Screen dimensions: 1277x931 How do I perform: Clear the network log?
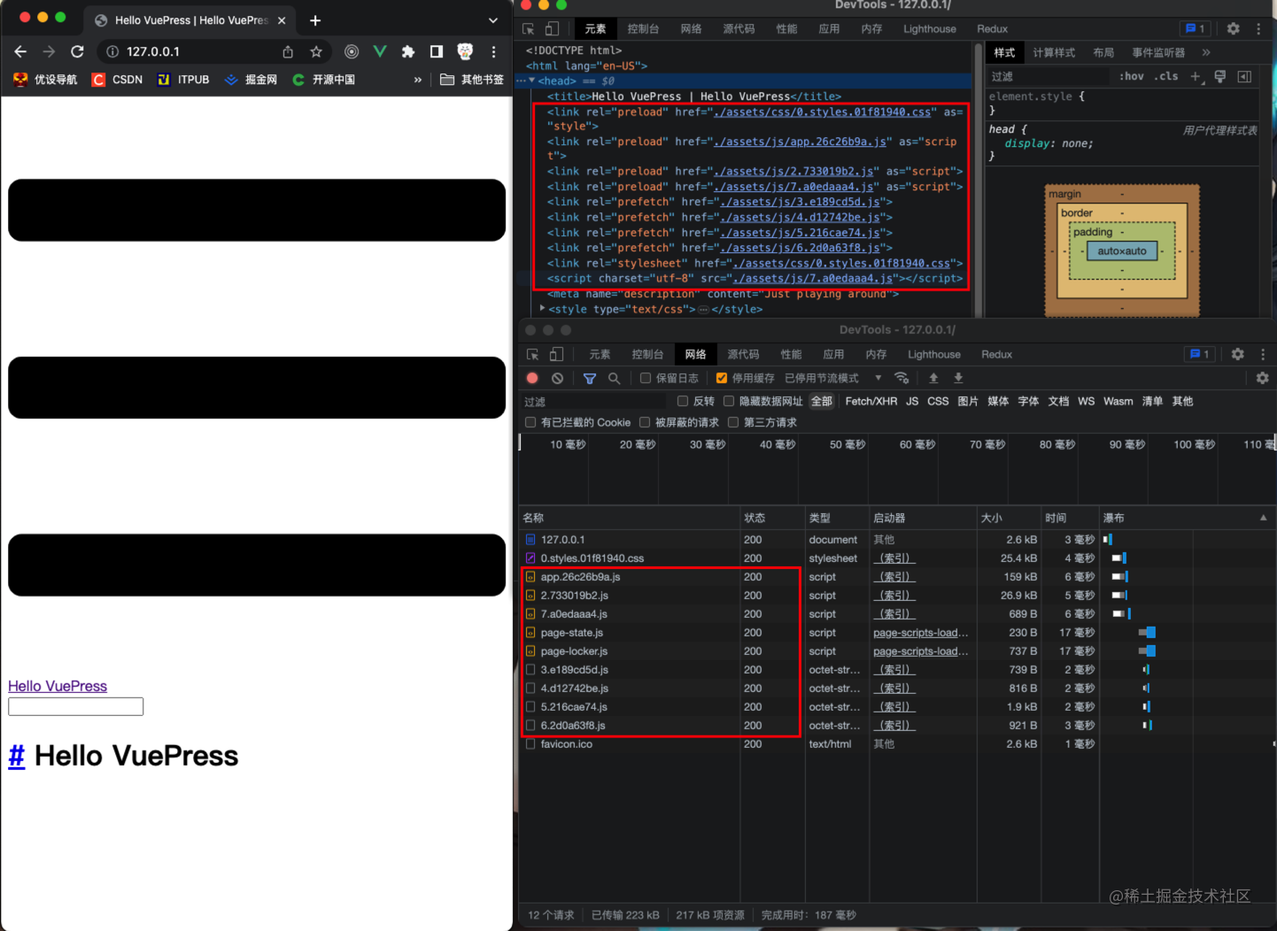(x=557, y=378)
